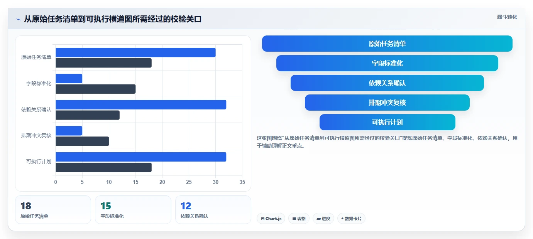Screen dimensions: 533x239
Task: Click the blue bar for 依赖关系确认
Action: click(141, 105)
